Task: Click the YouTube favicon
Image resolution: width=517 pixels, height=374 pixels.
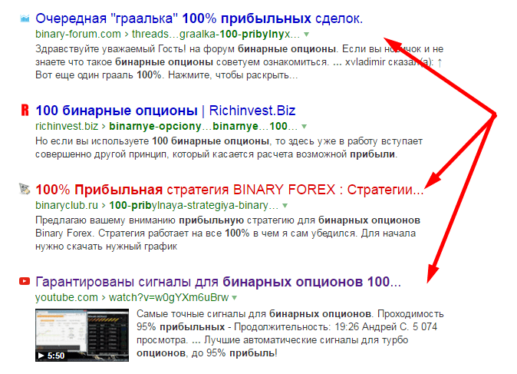Action: pyautogui.click(x=25, y=281)
